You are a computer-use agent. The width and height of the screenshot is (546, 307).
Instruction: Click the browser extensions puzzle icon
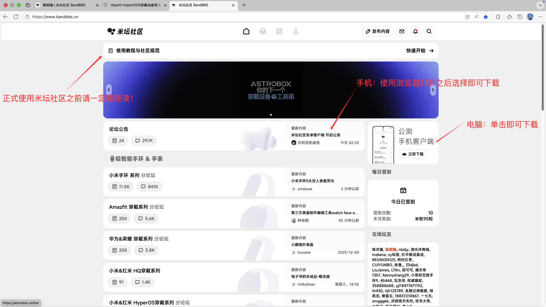pos(498,17)
